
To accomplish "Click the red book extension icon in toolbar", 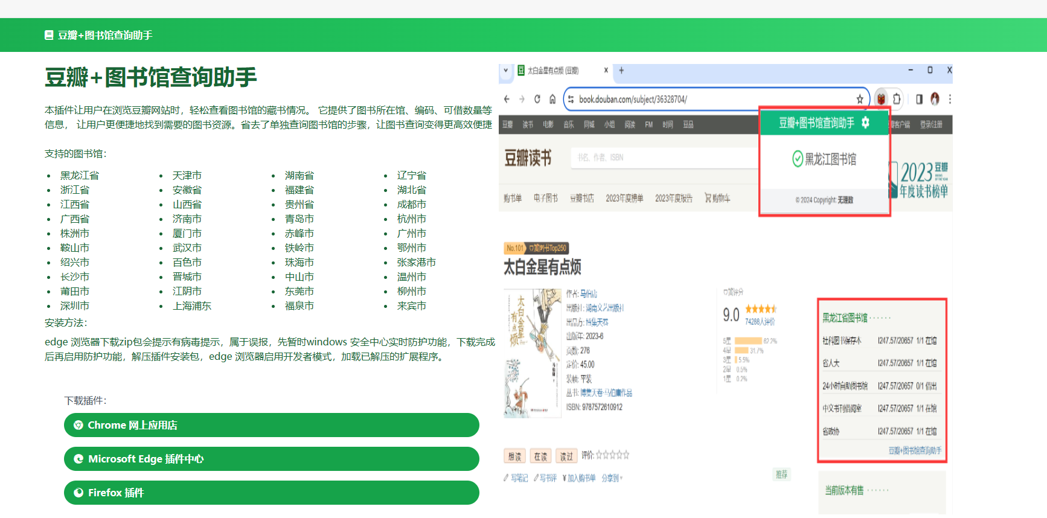I will point(881,99).
